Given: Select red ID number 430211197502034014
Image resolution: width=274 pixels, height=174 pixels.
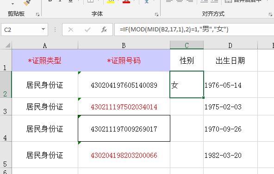Looking at the screenshot, I should 124,107.
